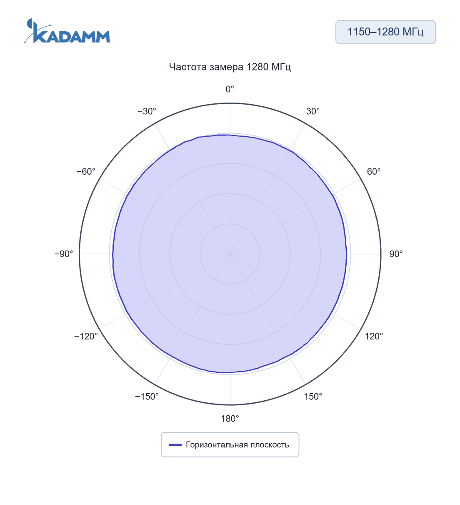This screenshot has width=460, height=505.
Task: Click the center of the polar chart
Action: tap(230, 254)
